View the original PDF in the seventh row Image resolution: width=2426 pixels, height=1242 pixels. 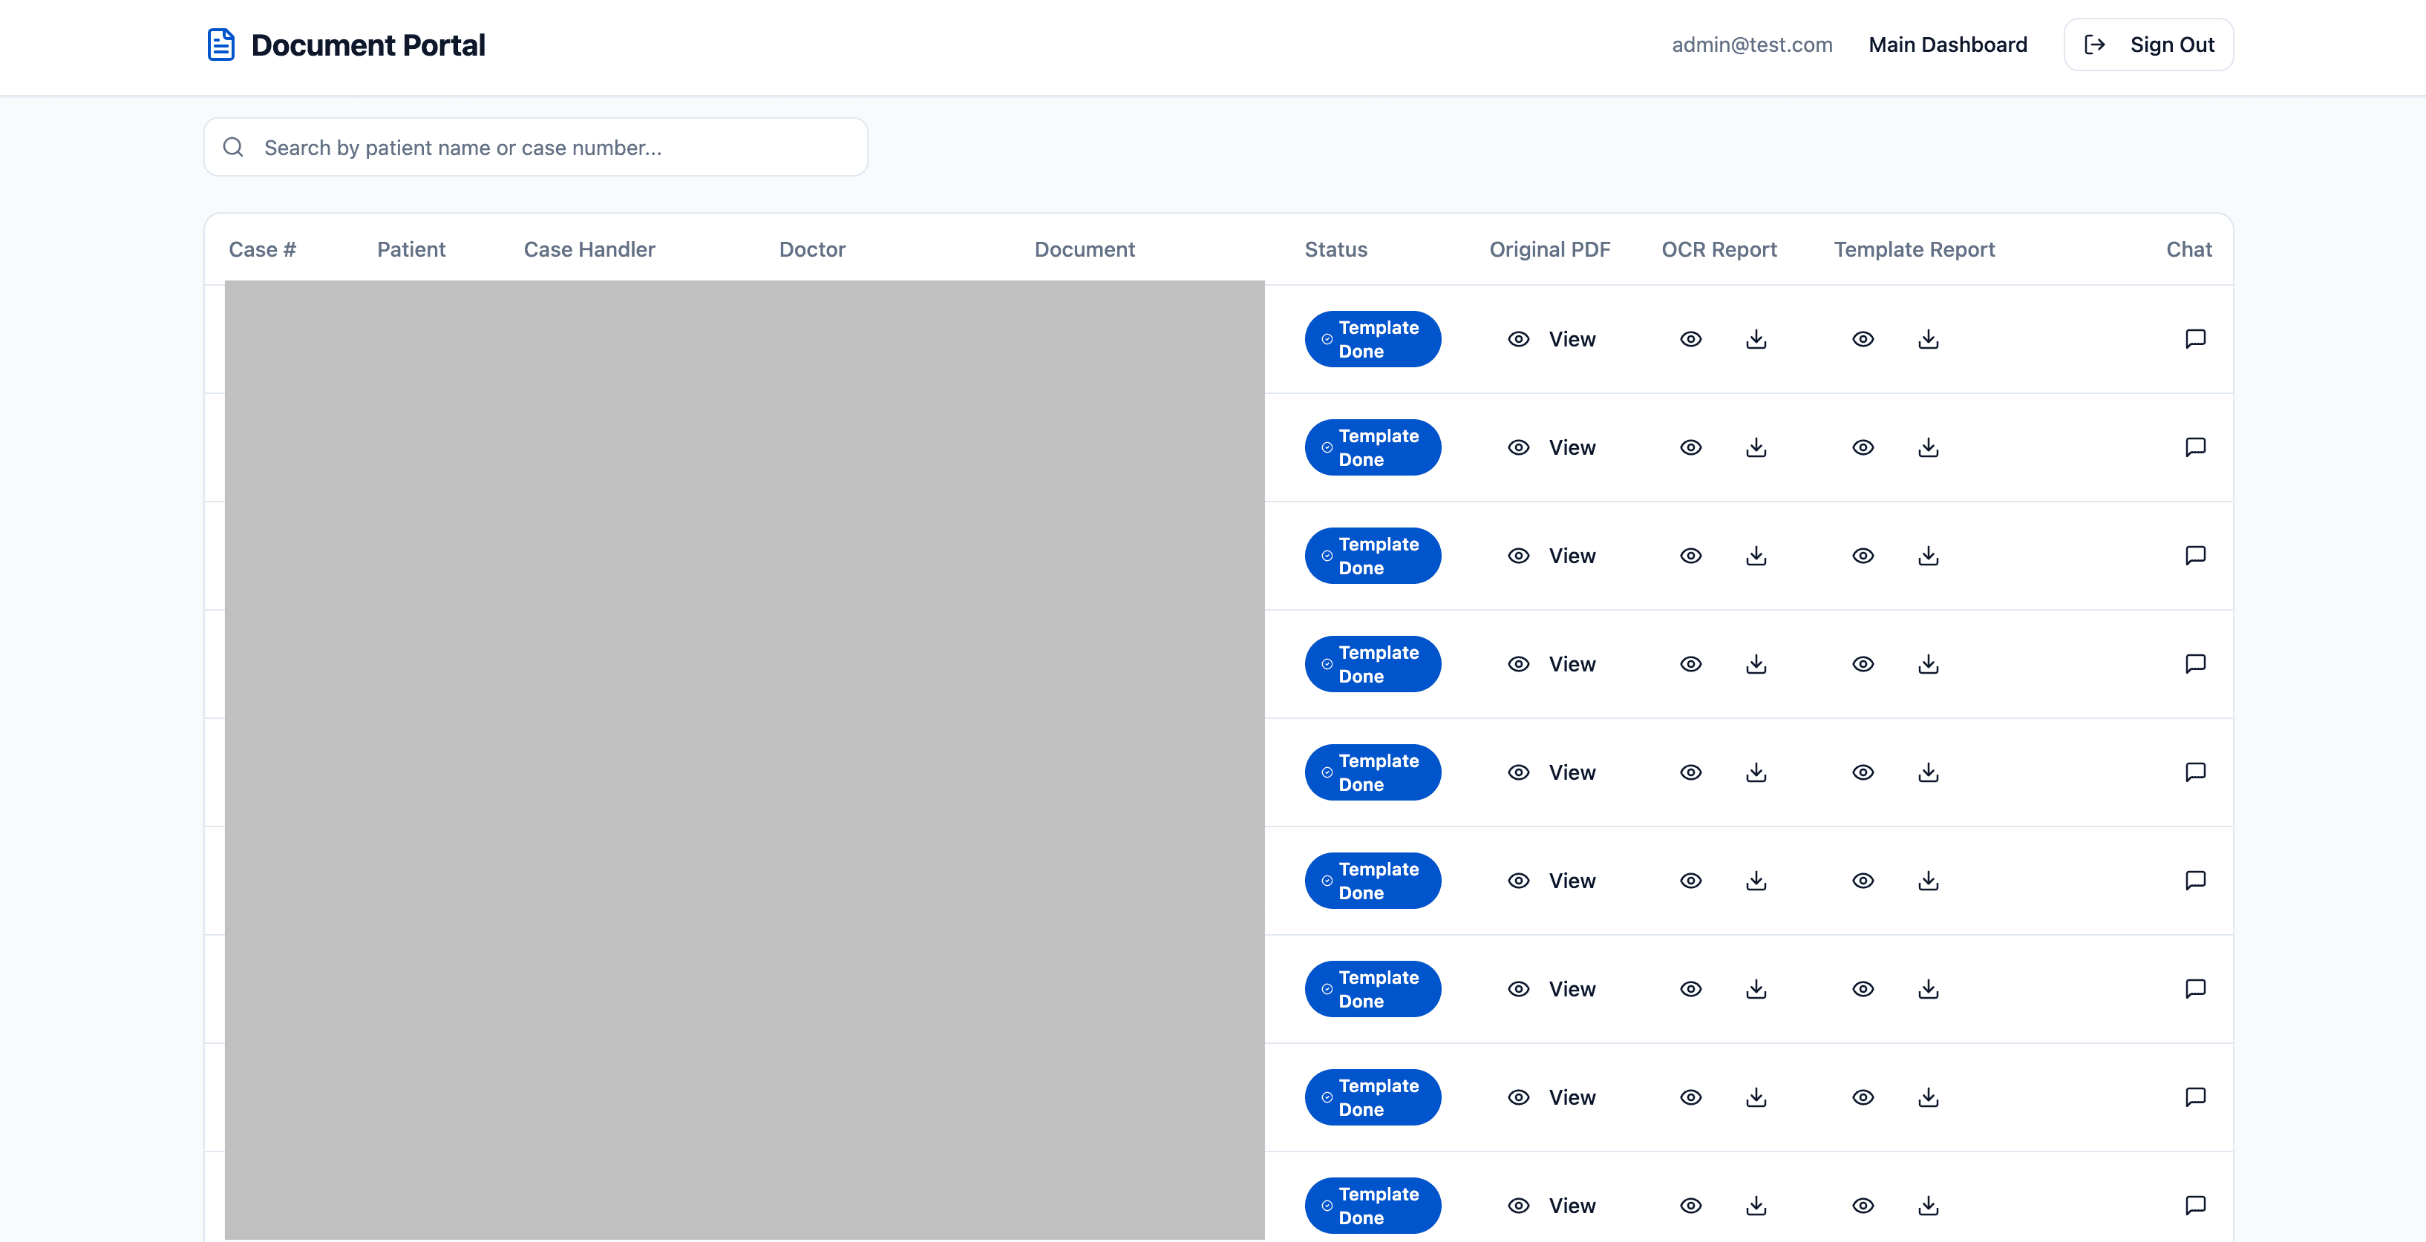1551,988
